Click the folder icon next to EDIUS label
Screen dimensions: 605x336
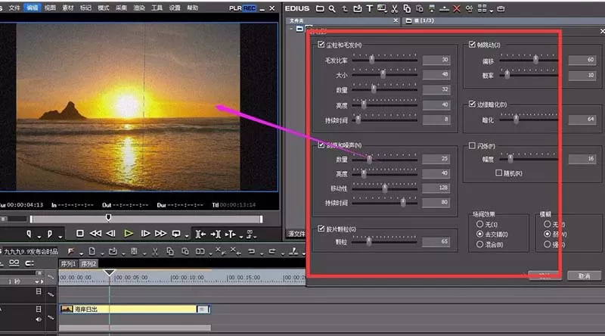pyautogui.click(x=320, y=8)
